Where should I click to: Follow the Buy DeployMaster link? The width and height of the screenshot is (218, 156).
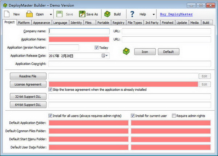click(176, 14)
